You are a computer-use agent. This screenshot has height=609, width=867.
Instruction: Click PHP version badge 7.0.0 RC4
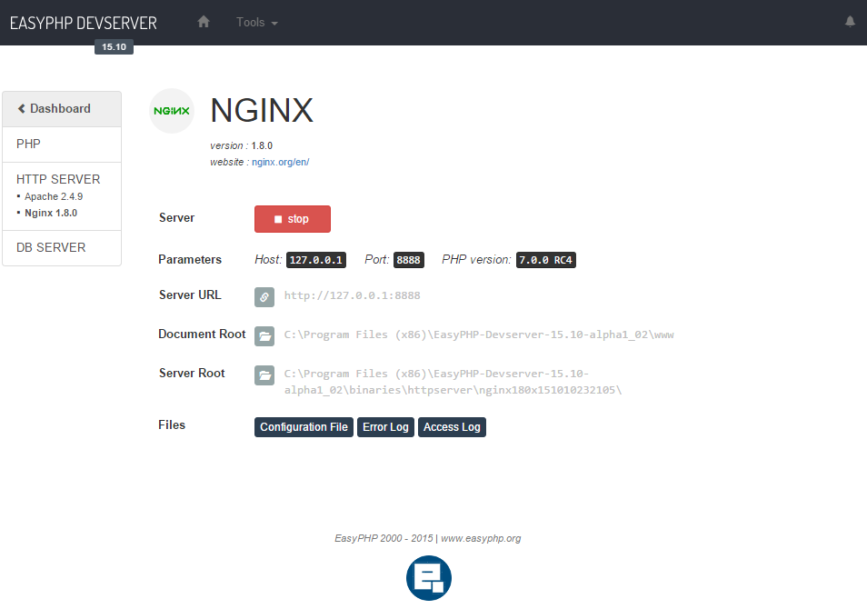point(546,260)
